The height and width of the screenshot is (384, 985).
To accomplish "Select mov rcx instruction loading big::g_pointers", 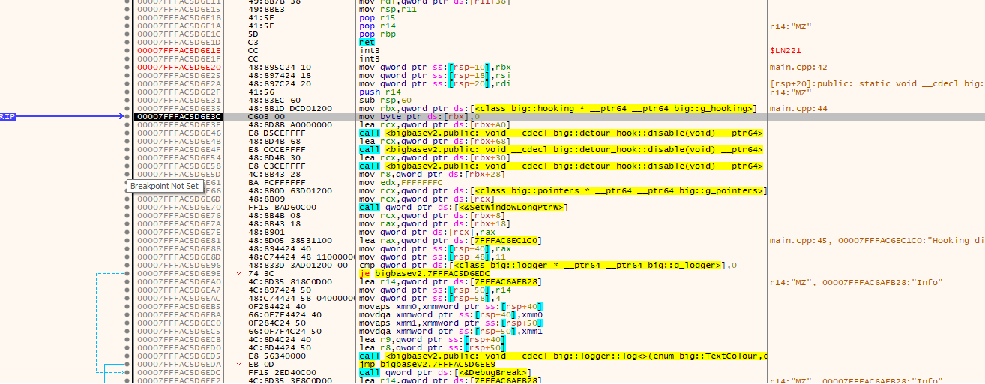I will pos(562,191).
